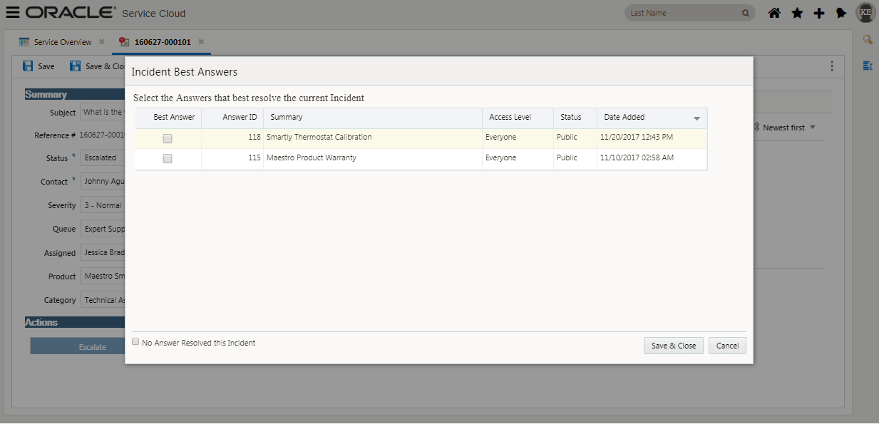Image resolution: width=879 pixels, height=424 pixels.
Task: Open the hamburger navigation menu
Action: [13, 13]
